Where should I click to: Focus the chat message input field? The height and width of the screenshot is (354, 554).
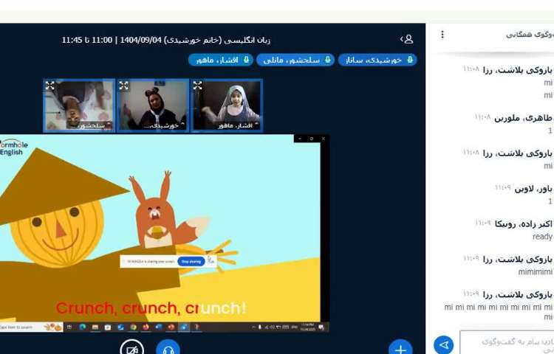coord(507,342)
